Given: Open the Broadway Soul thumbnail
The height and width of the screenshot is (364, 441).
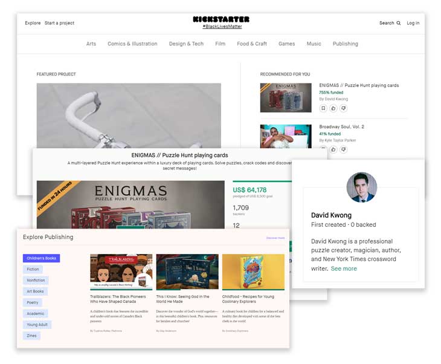Looking at the screenshot, I should pos(286,136).
